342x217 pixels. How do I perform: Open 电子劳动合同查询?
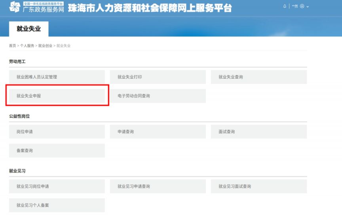pyautogui.click(x=158, y=96)
